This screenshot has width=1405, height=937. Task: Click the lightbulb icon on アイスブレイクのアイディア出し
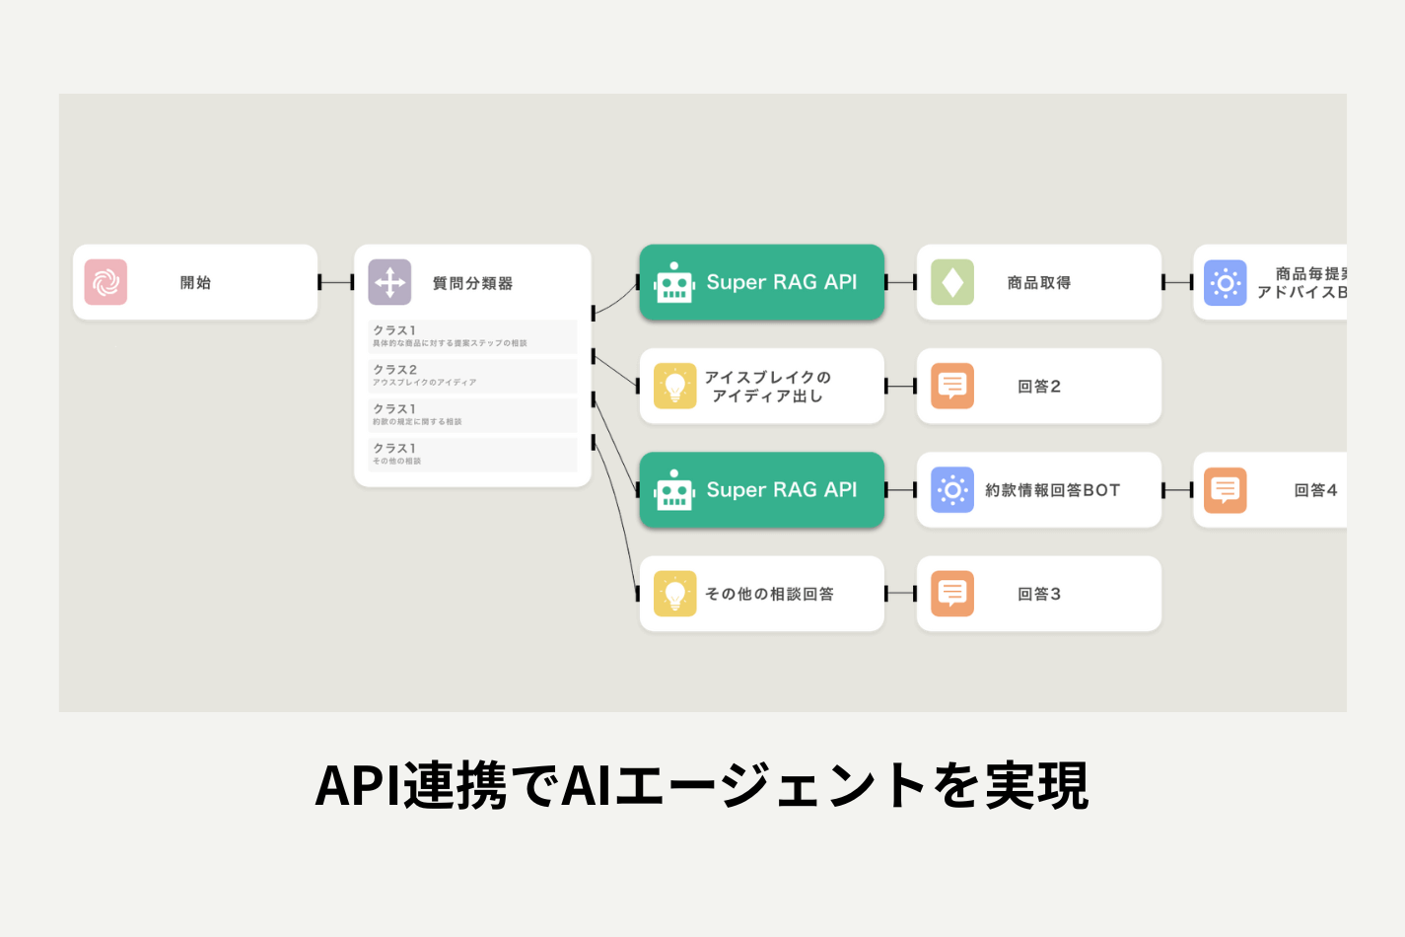(674, 387)
